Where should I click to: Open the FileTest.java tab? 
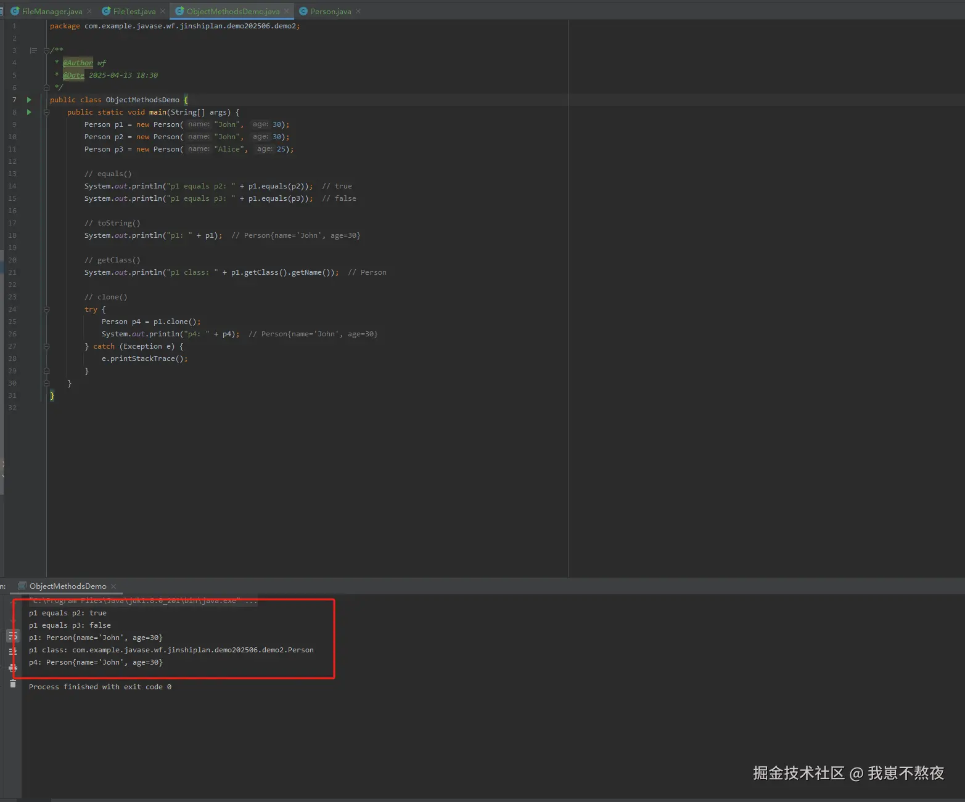pos(134,11)
